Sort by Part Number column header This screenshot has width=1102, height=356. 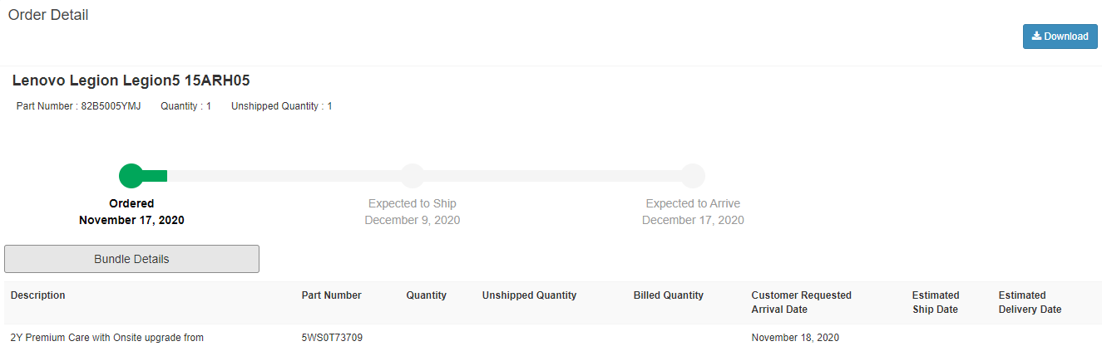(331, 295)
